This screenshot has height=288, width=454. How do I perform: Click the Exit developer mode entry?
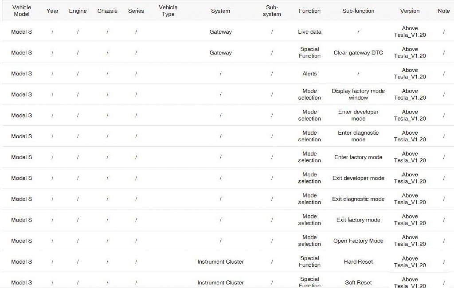(x=358, y=178)
